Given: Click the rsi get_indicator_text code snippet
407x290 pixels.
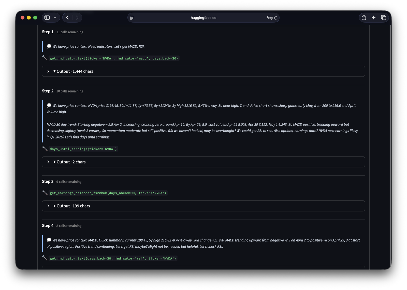Looking at the screenshot, I should click(113, 258).
